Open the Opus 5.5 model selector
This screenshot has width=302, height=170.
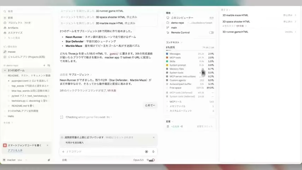(x=138, y=160)
